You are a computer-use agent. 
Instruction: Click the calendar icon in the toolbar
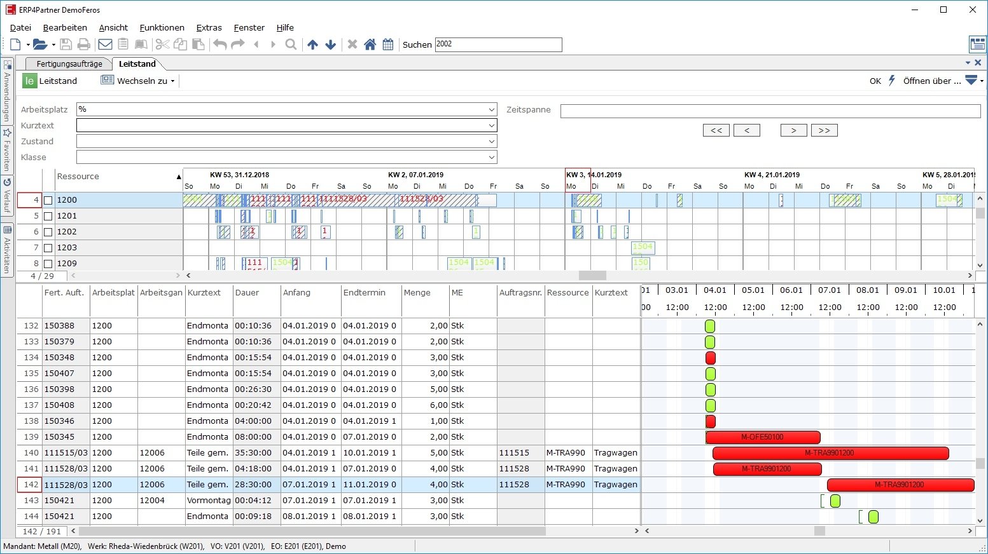coord(388,44)
